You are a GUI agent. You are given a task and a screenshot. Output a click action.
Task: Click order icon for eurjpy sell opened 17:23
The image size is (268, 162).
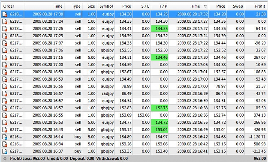coord(5,36)
